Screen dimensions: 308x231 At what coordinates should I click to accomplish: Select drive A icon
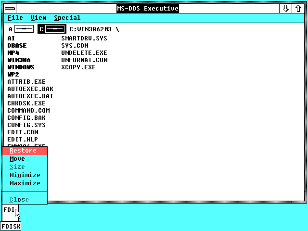21,29
